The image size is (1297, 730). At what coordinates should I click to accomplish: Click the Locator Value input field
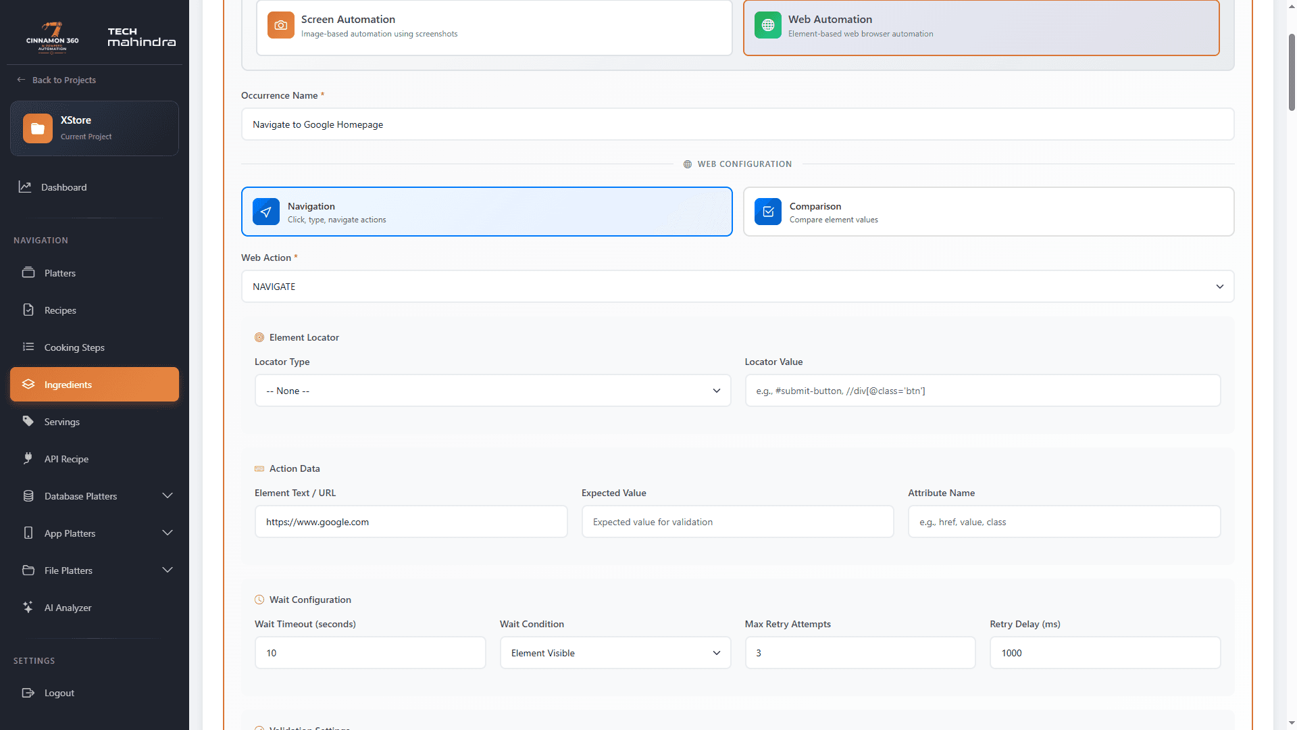(x=983, y=391)
